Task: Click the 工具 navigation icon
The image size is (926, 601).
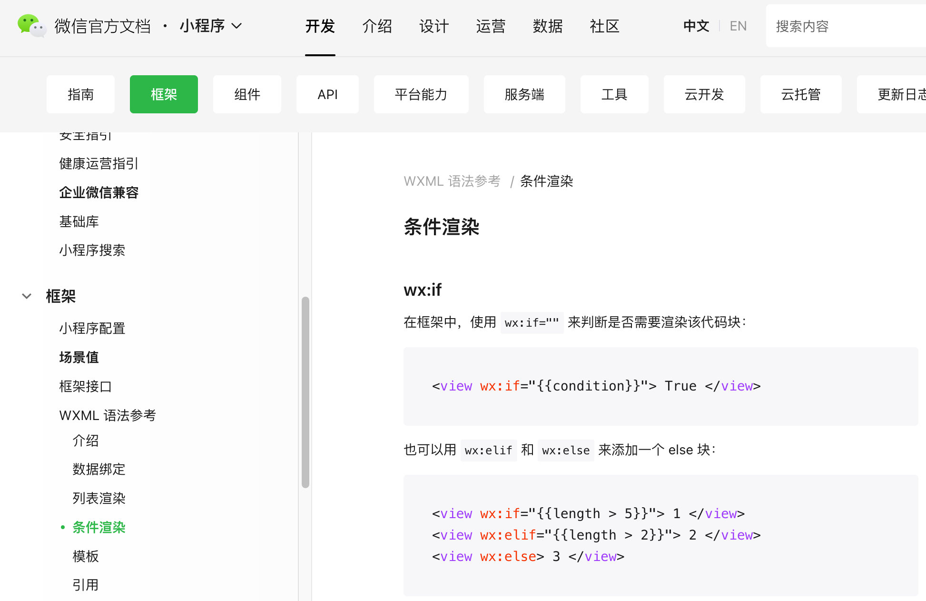Action: (615, 94)
